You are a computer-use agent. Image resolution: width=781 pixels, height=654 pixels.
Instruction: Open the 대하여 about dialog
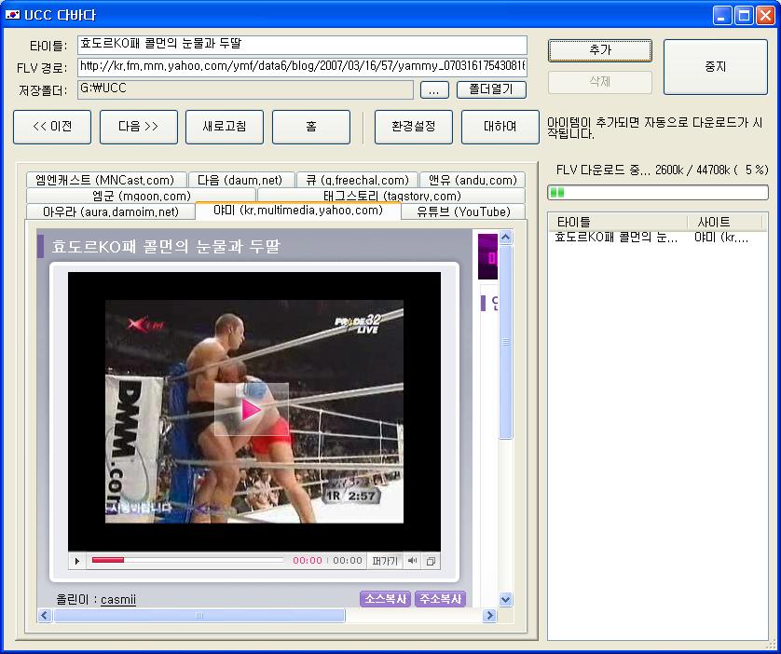(x=500, y=127)
